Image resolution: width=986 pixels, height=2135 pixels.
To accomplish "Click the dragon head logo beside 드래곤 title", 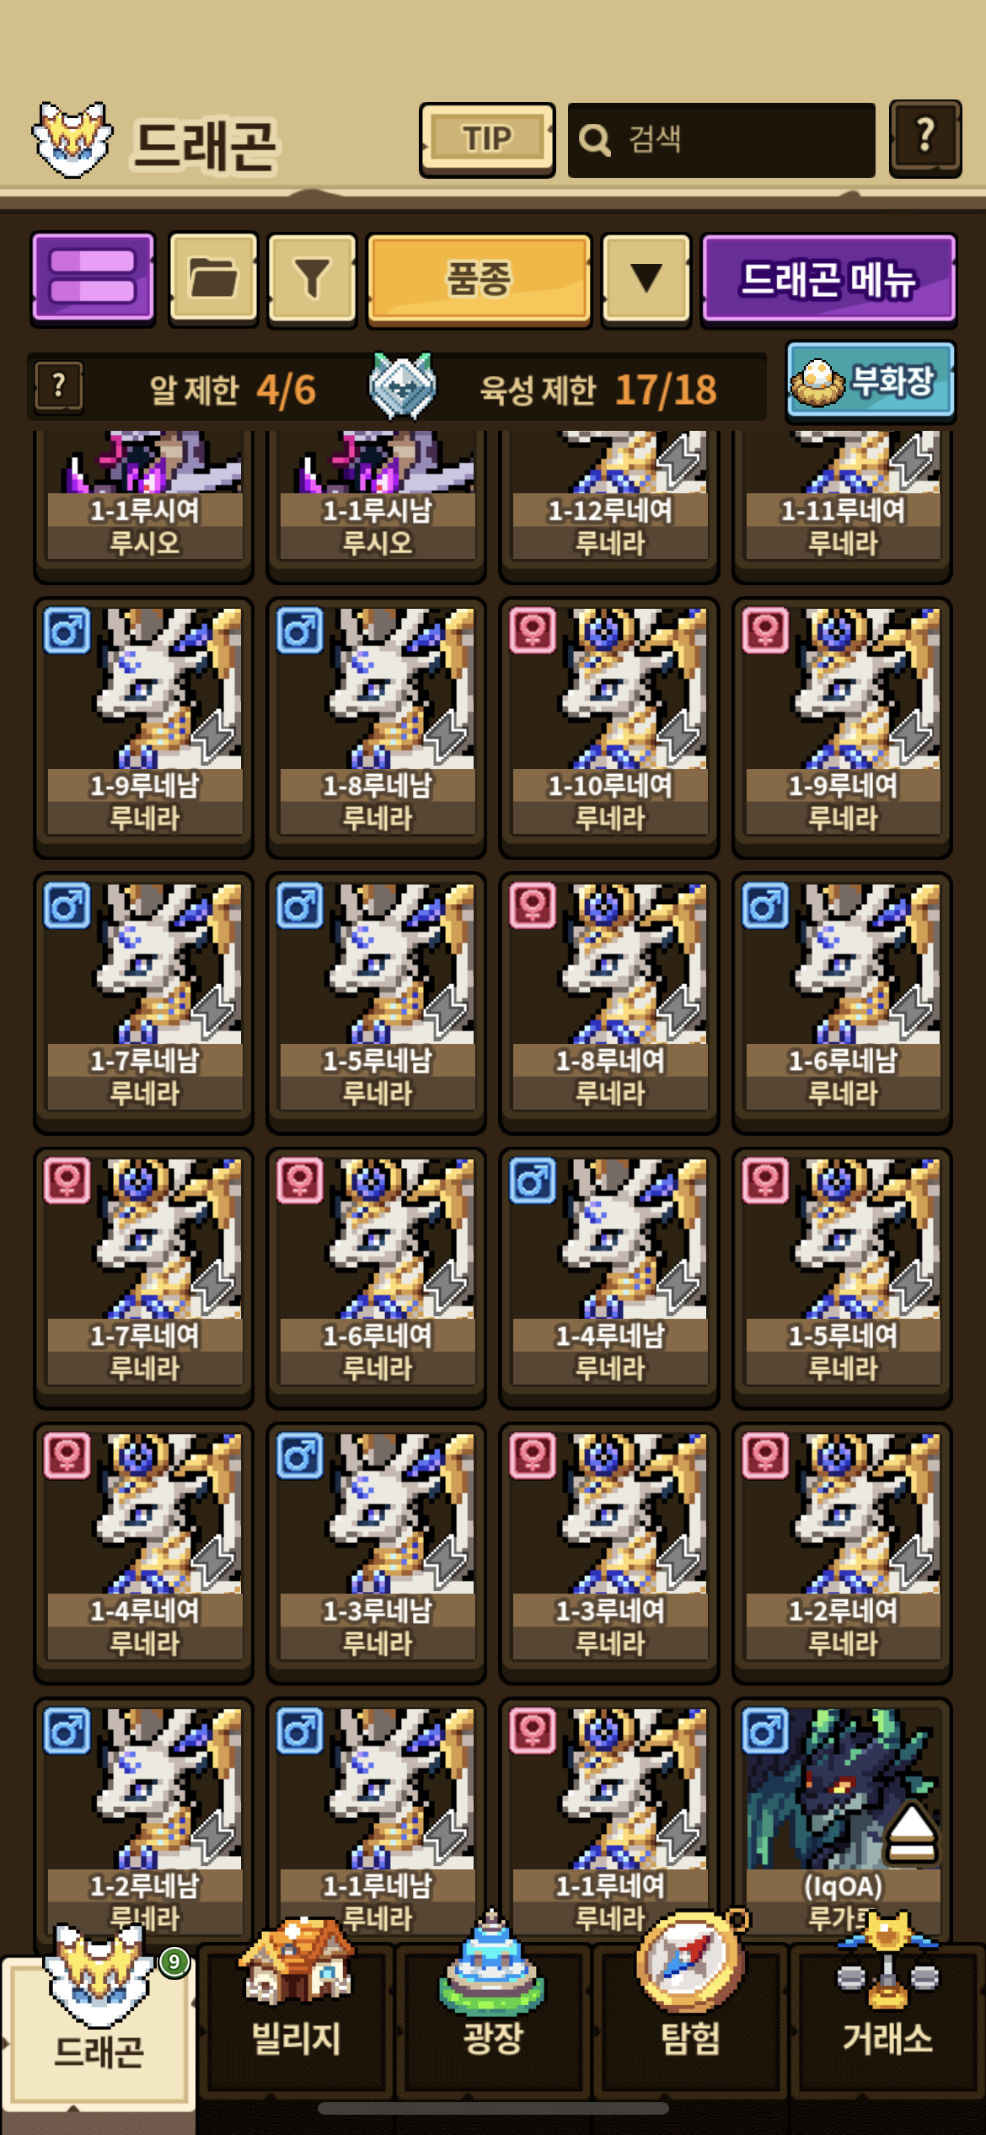I will coord(72,139).
